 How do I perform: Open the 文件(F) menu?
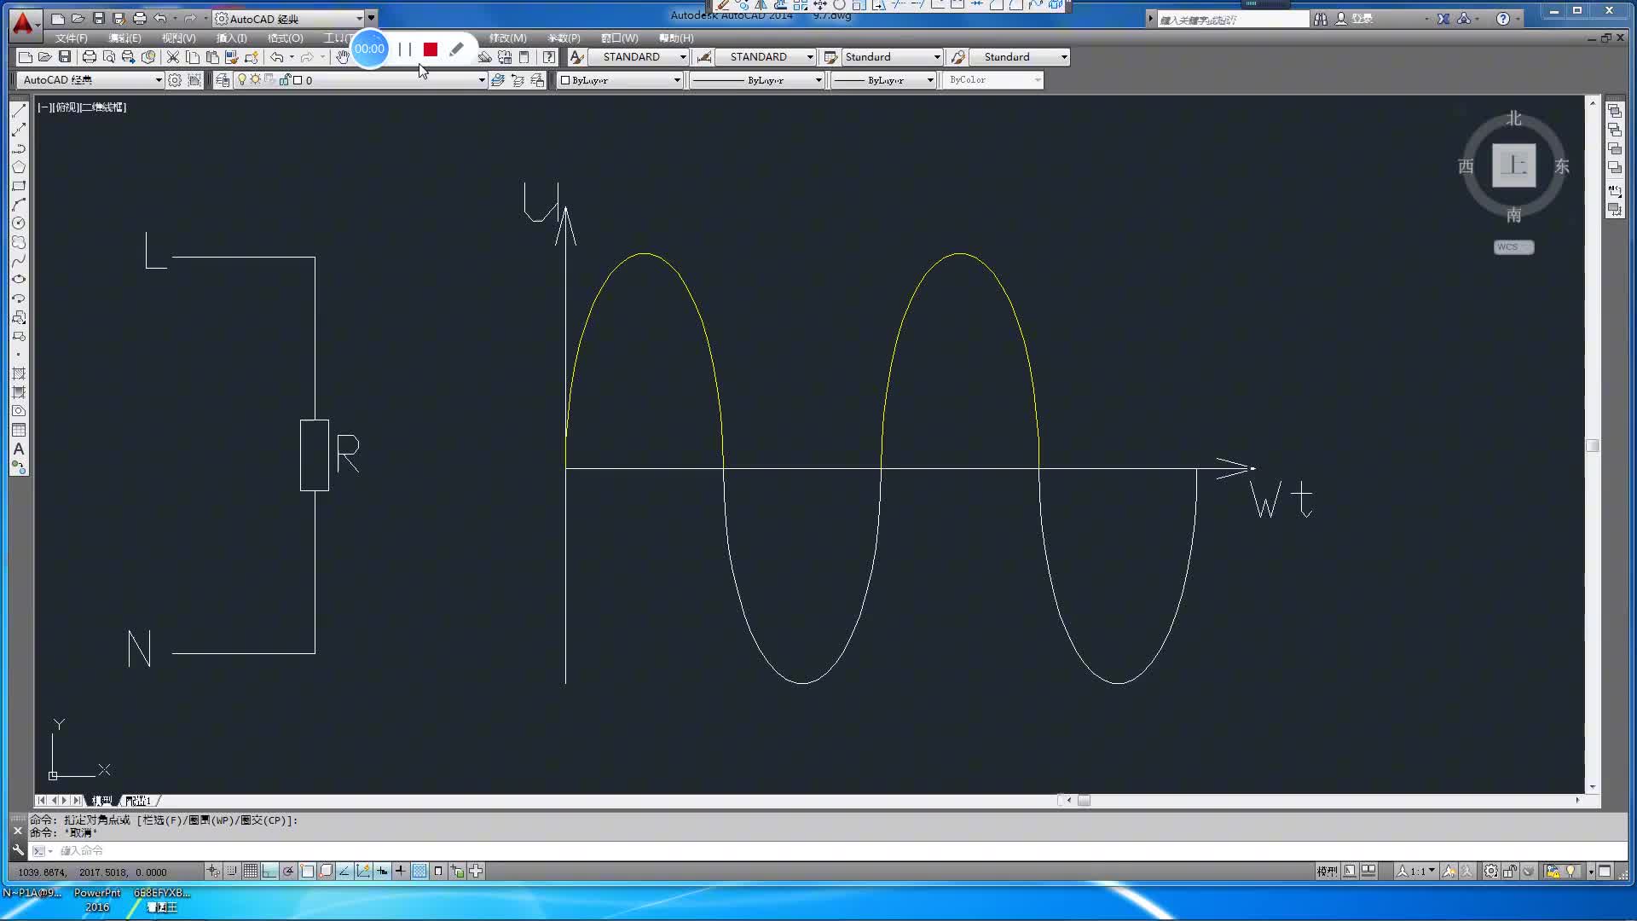point(71,38)
